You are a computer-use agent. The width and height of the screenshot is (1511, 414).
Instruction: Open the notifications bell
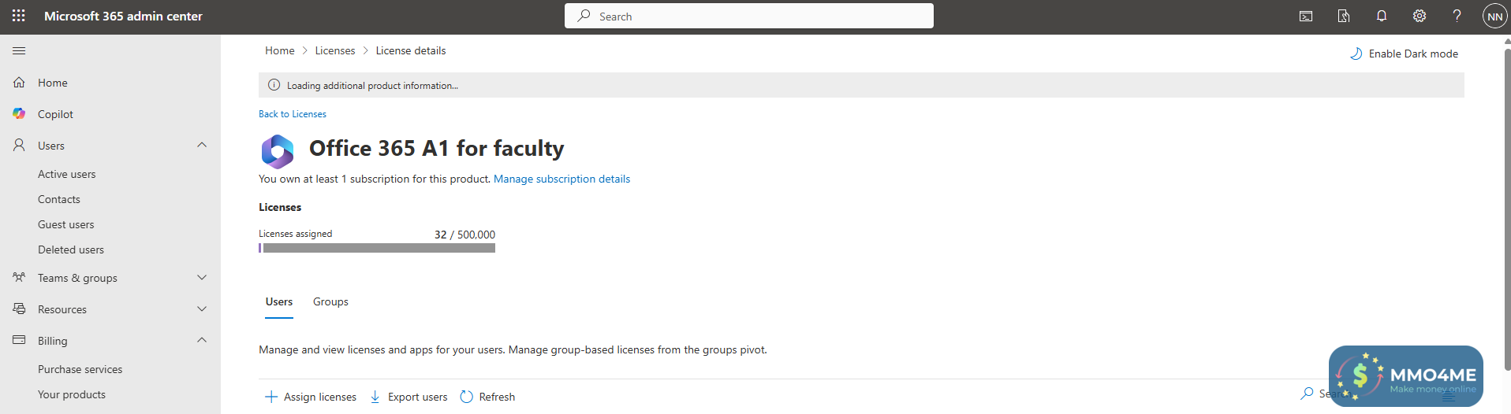[x=1382, y=16]
